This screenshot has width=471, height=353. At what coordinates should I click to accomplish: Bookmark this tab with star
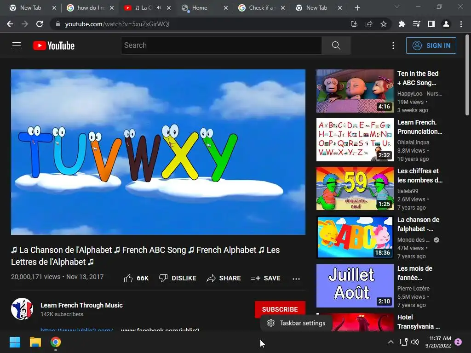tap(384, 24)
